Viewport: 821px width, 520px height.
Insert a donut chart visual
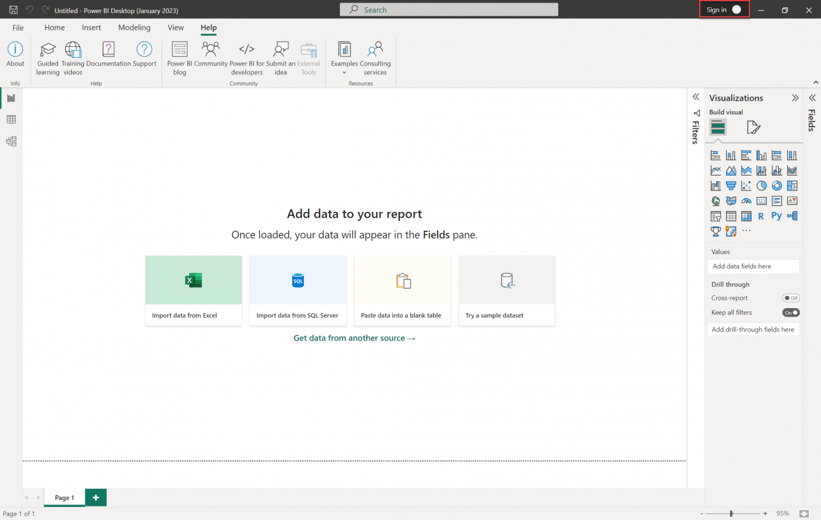click(x=777, y=186)
